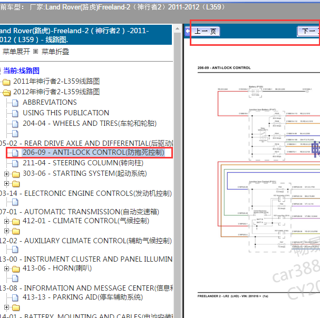320x318 pixels.
Task: Click the folder icon of 413-06 HORN
Action: pos(16,269)
